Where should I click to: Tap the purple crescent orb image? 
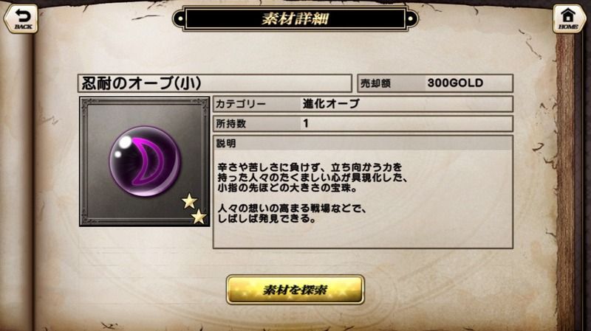pos(145,161)
